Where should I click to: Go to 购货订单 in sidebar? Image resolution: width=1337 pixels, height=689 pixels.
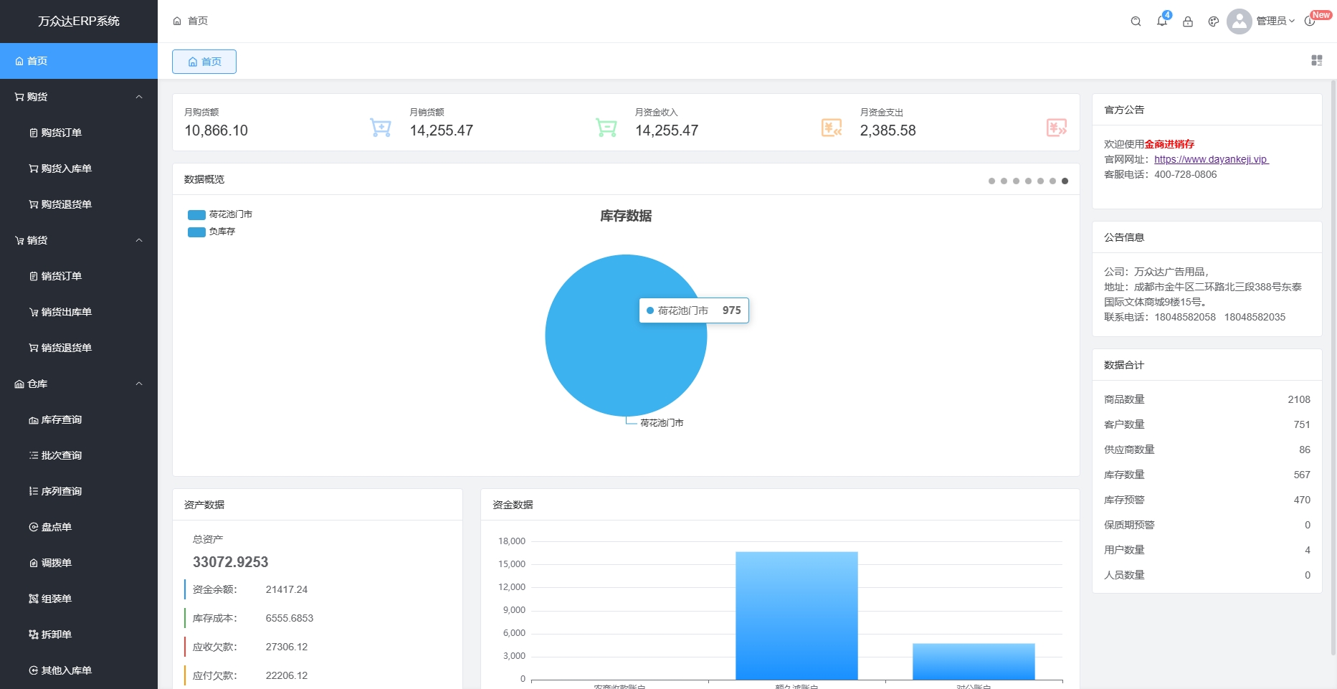point(61,133)
